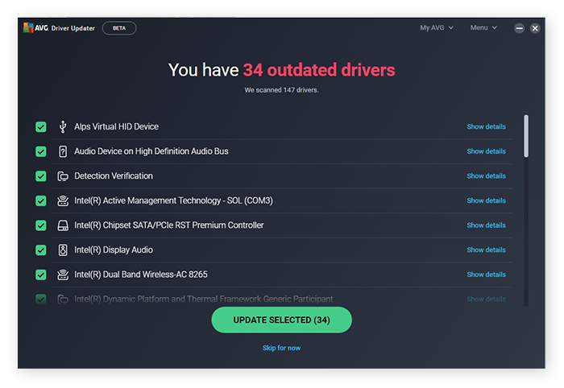564x388 pixels.
Task: Click the USB icon beside Alps Virtual HID Device
Action: 63,126
